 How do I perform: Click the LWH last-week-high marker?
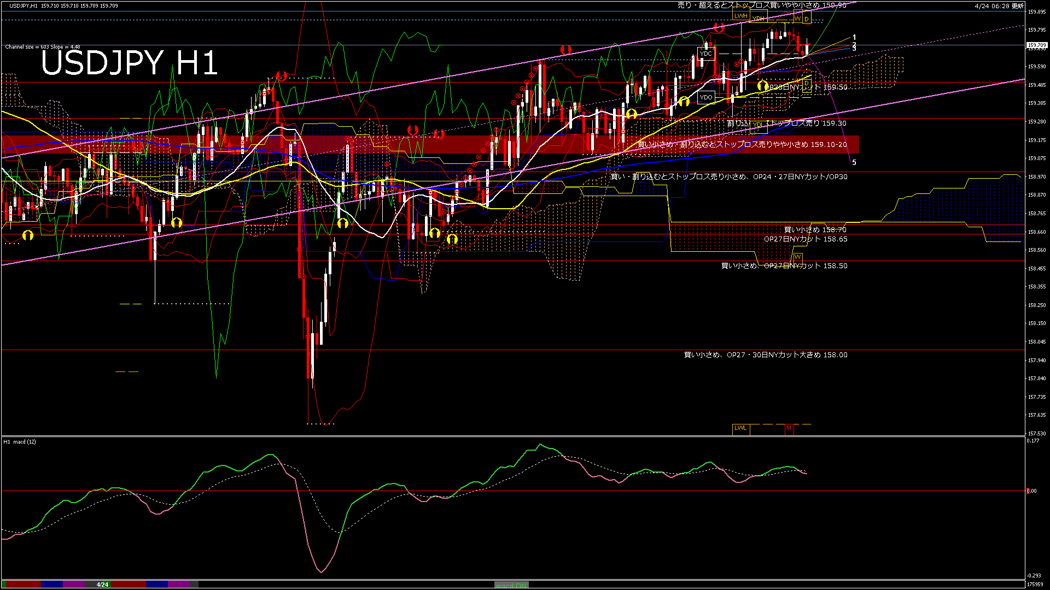[740, 16]
